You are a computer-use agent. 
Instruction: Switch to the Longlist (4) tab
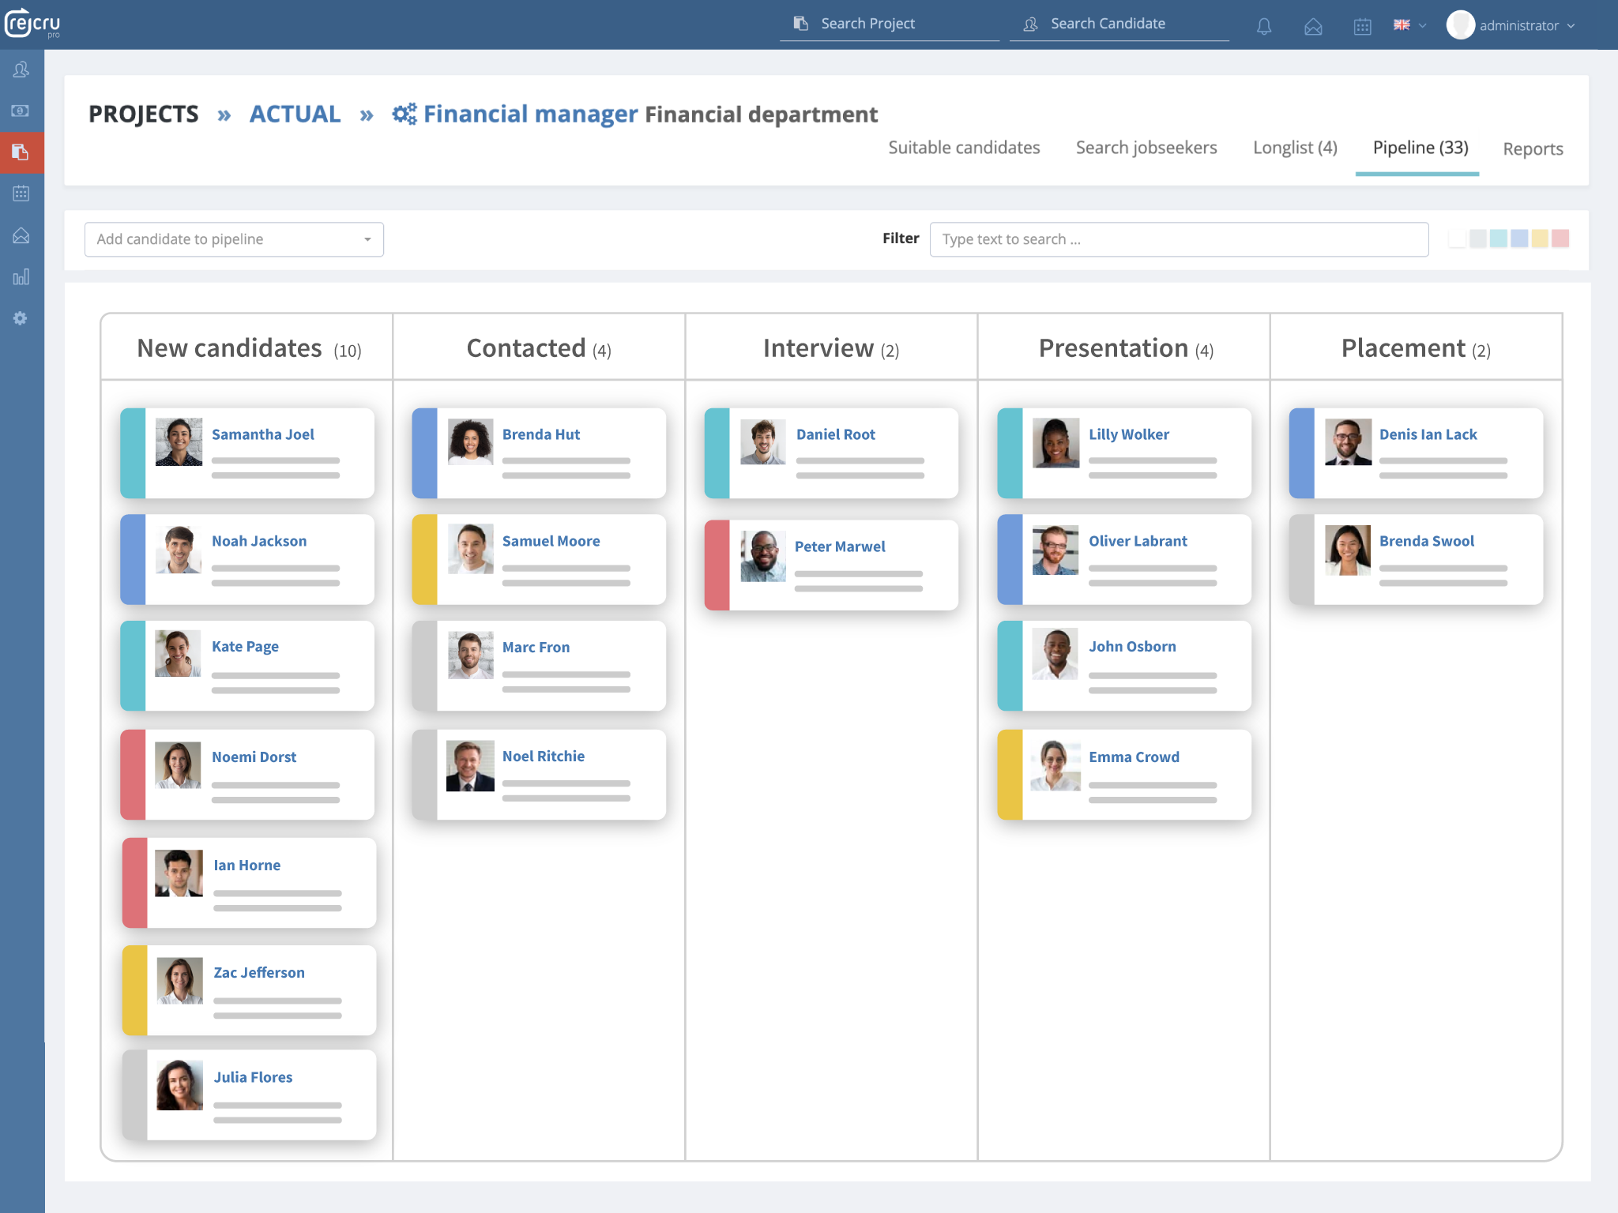coord(1295,148)
